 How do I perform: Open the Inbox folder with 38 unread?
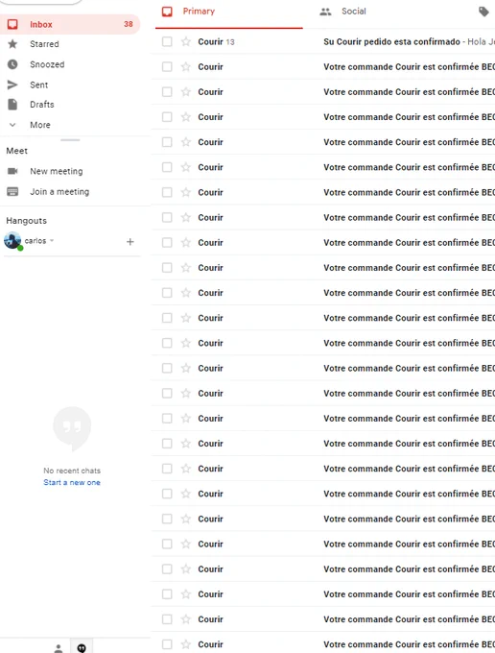[x=70, y=24]
